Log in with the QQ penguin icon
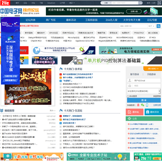162x162 pixels. tap(138, 105)
